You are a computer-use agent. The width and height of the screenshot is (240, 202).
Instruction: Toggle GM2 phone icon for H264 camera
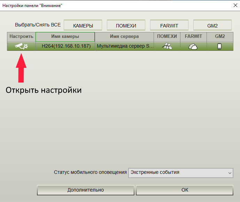(x=219, y=46)
